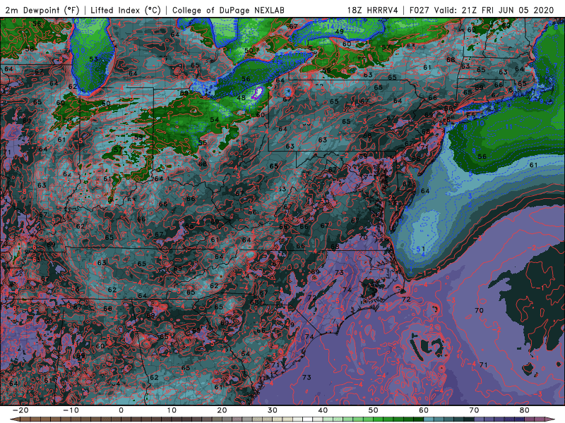
Task: Click the 0 label on the color scale
Action: tap(121, 410)
